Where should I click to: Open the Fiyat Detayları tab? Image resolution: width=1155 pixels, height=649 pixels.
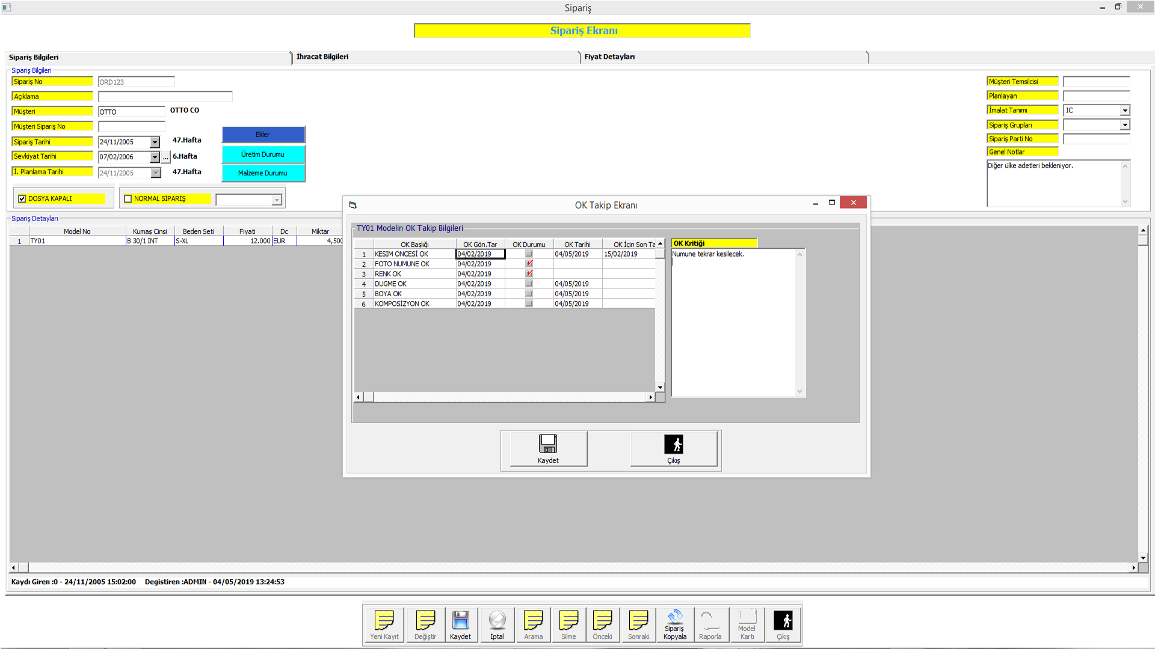609,57
